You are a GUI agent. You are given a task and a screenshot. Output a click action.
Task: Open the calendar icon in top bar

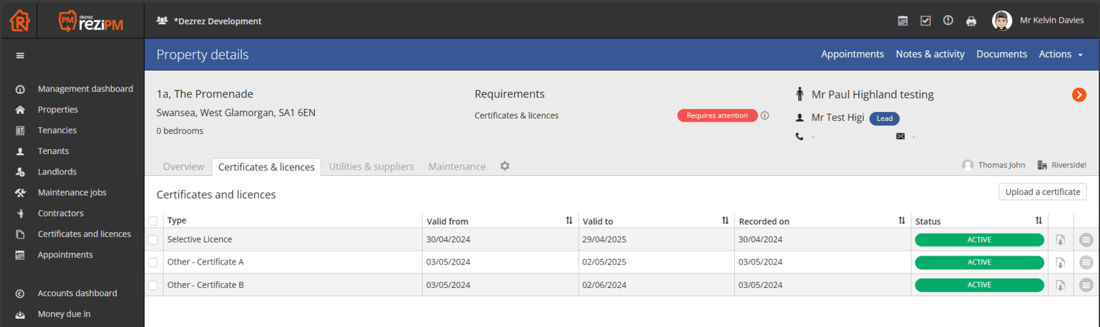[903, 21]
